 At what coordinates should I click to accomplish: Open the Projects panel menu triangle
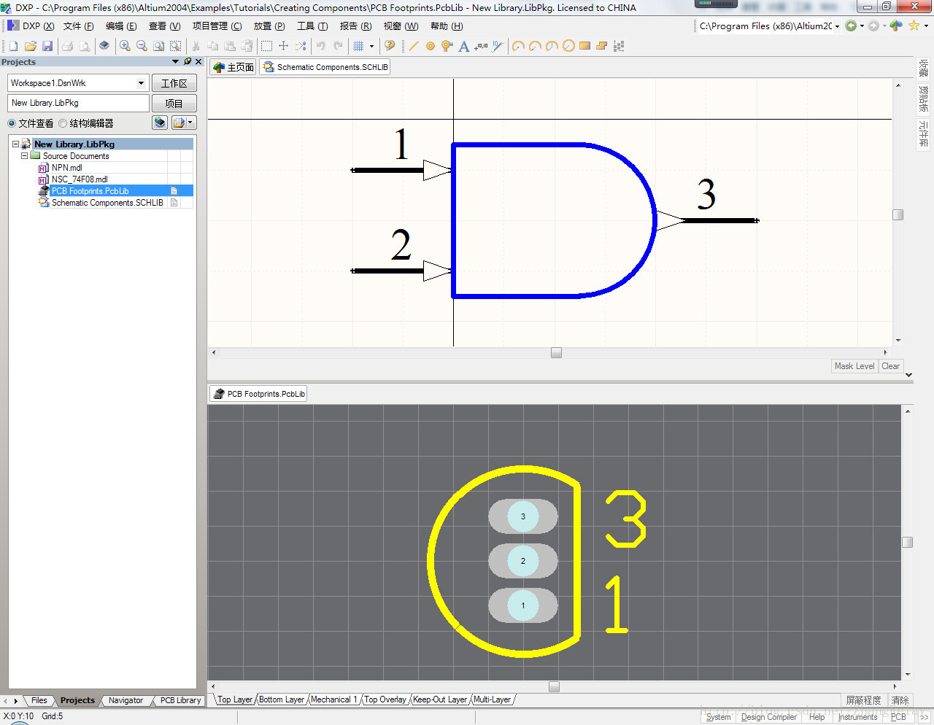(175, 62)
